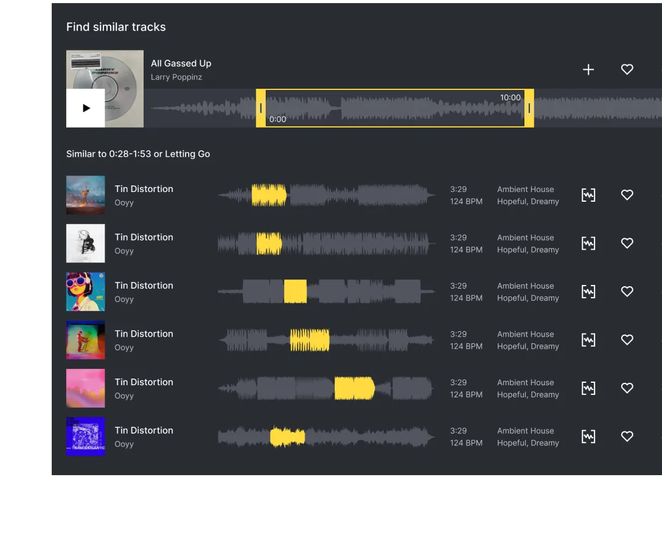Find similar segment for the first Tin Distortion
The height and width of the screenshot is (542, 662).
(588, 194)
